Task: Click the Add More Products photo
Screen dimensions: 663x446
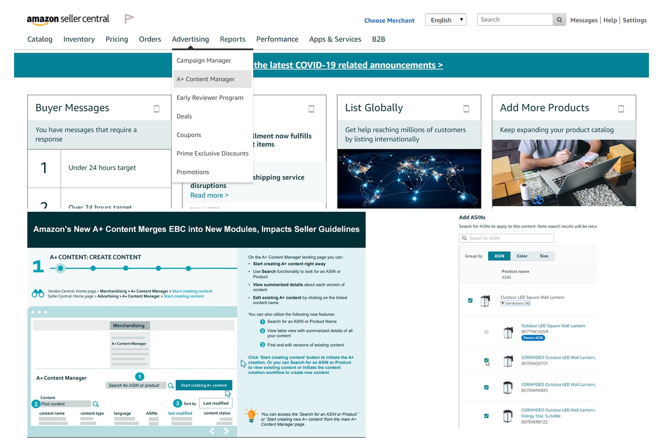Action: pos(564,173)
